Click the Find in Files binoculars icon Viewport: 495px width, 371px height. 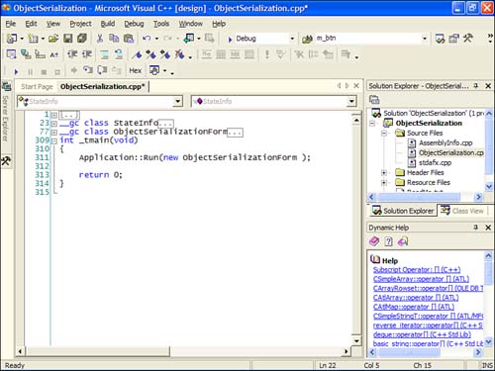[307, 39]
